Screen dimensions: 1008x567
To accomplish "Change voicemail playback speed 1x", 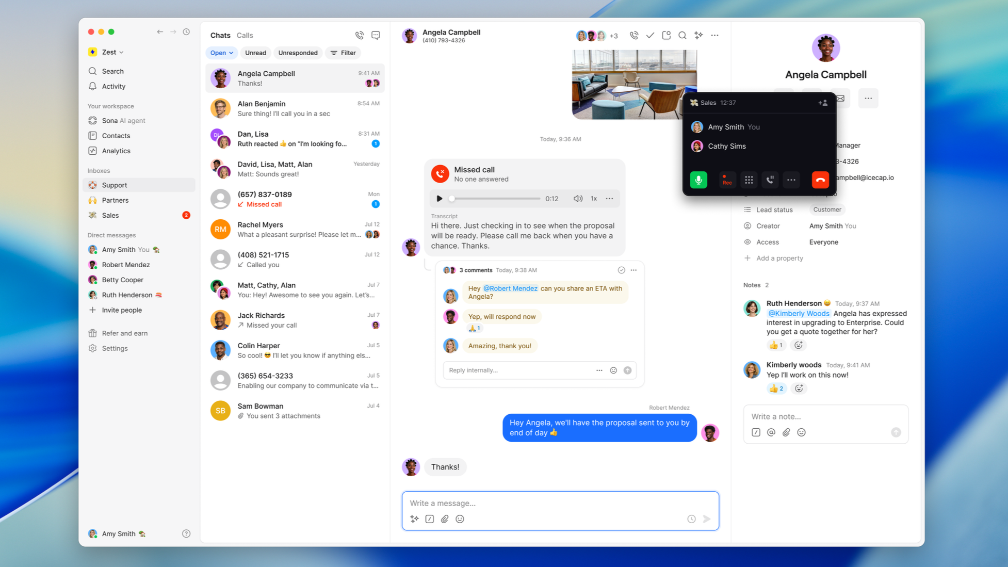I will pos(594,199).
